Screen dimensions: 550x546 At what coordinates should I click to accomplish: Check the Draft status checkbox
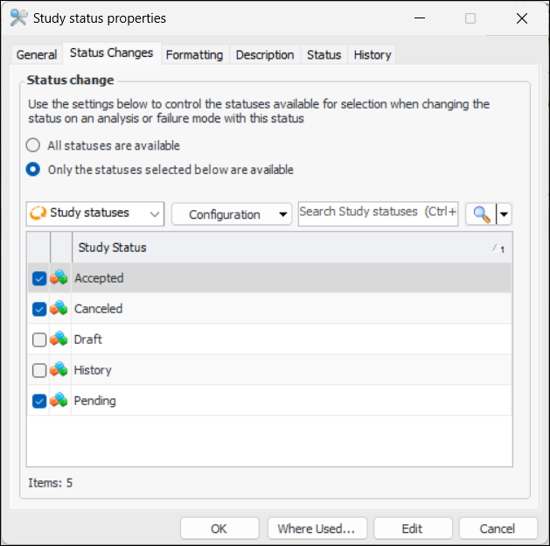coord(38,339)
